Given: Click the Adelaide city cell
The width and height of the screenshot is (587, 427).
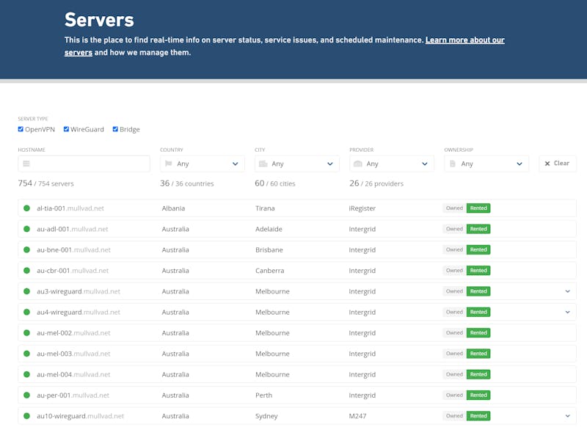Looking at the screenshot, I should [x=269, y=229].
